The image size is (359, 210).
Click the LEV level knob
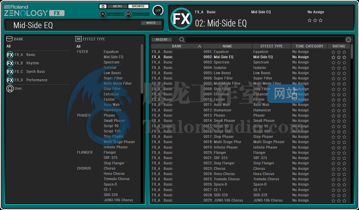tap(158, 10)
